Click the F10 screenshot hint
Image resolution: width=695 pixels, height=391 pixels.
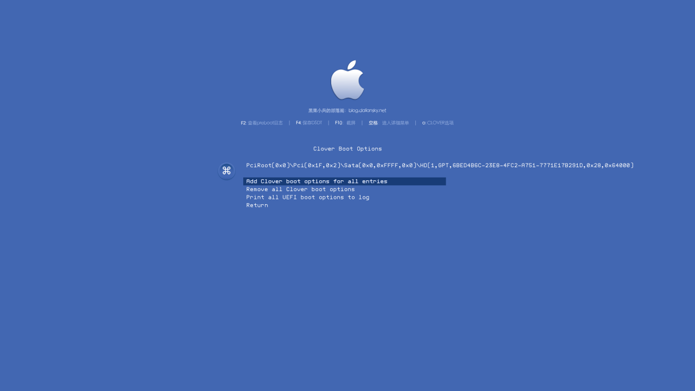pos(345,123)
